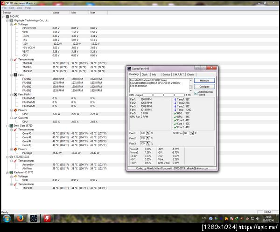This screenshot has width=280, height=232.
Task: Click the motherboard Voltages icon
Action: 15,24
